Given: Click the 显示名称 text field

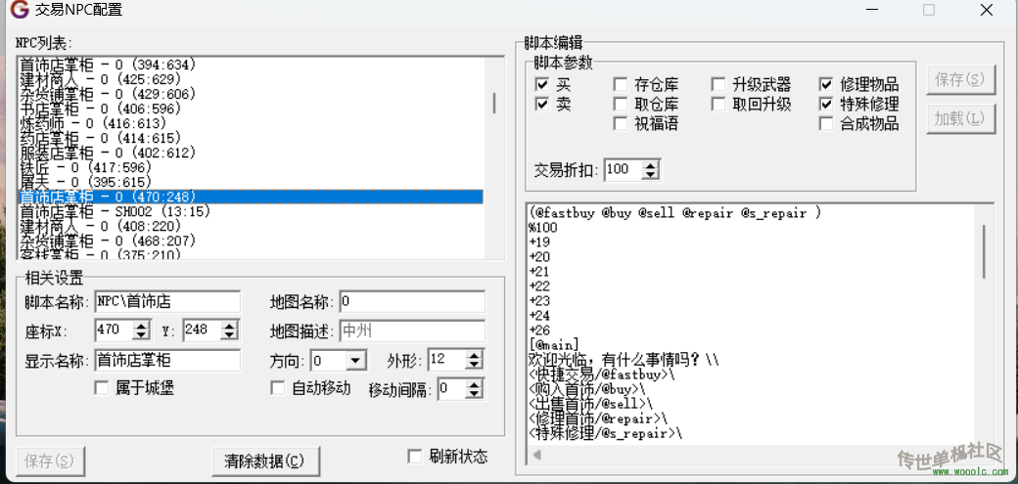Looking at the screenshot, I should tap(166, 360).
